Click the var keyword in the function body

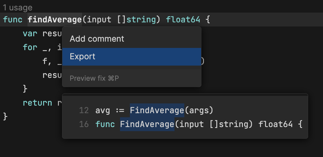(30, 33)
